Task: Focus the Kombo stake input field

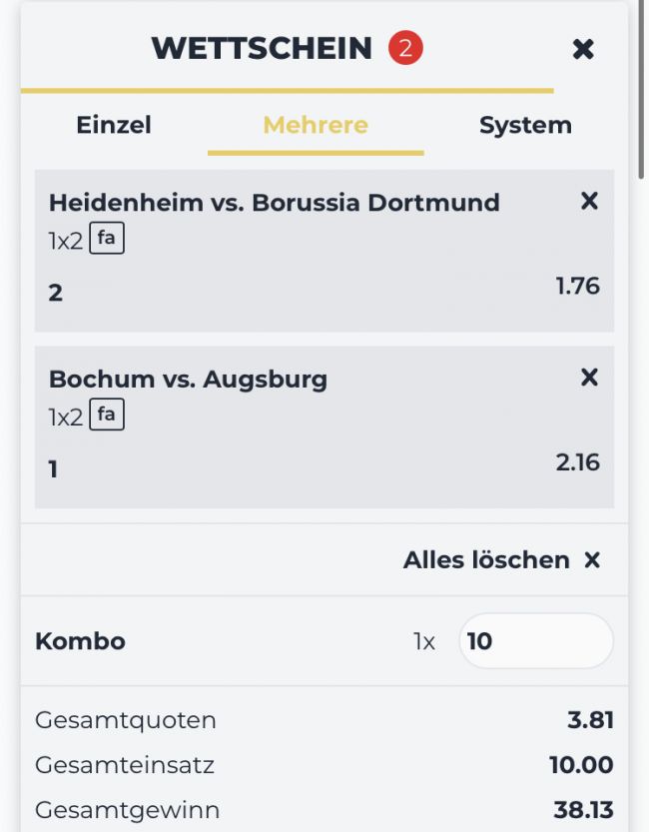Action: (x=536, y=641)
